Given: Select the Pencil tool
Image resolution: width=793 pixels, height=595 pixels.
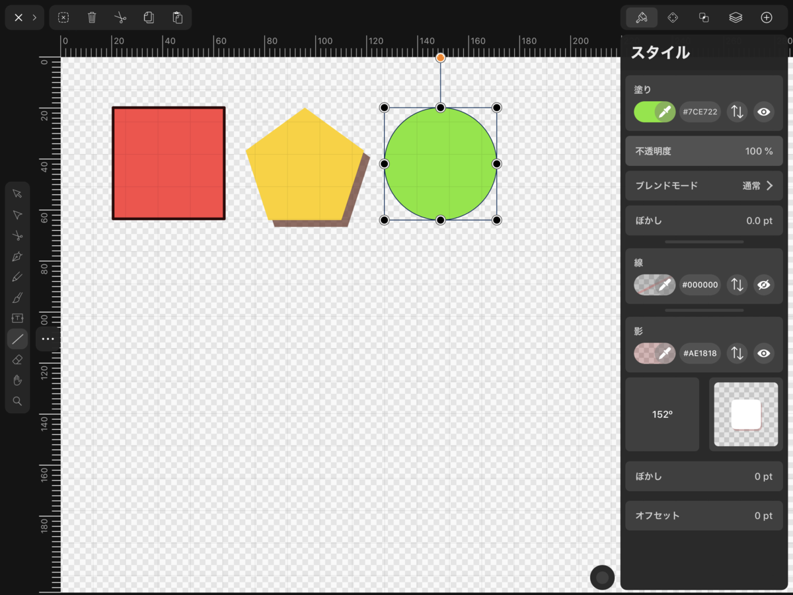Looking at the screenshot, I should [x=17, y=277].
